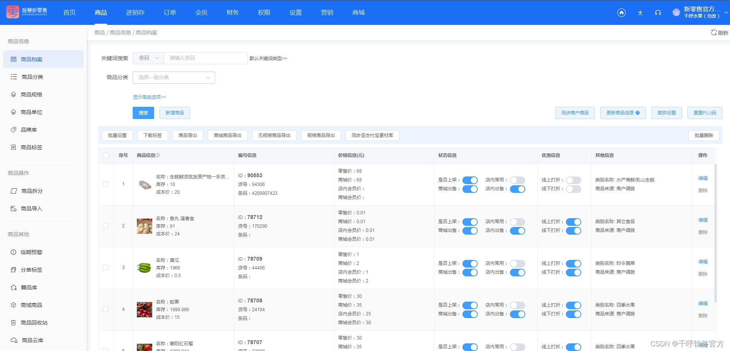Click the user avatar icon
This screenshot has height=351, width=730.
[676, 12]
